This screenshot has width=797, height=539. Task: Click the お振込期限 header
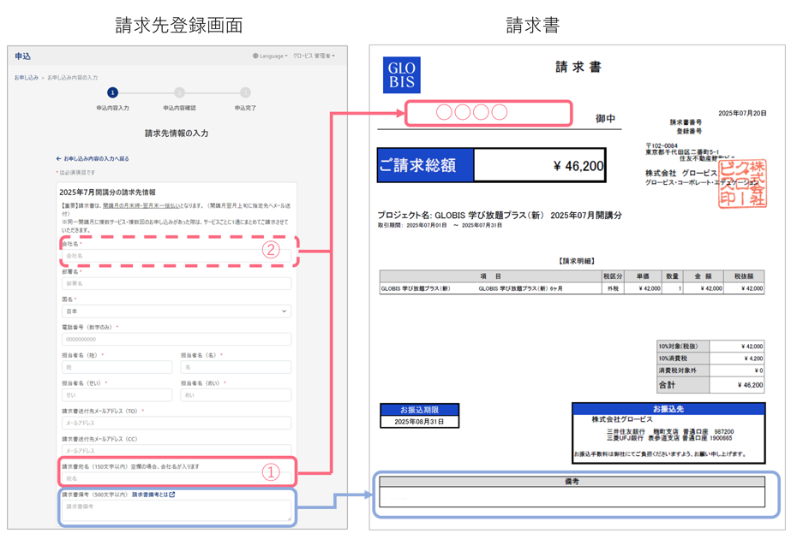[x=419, y=410]
